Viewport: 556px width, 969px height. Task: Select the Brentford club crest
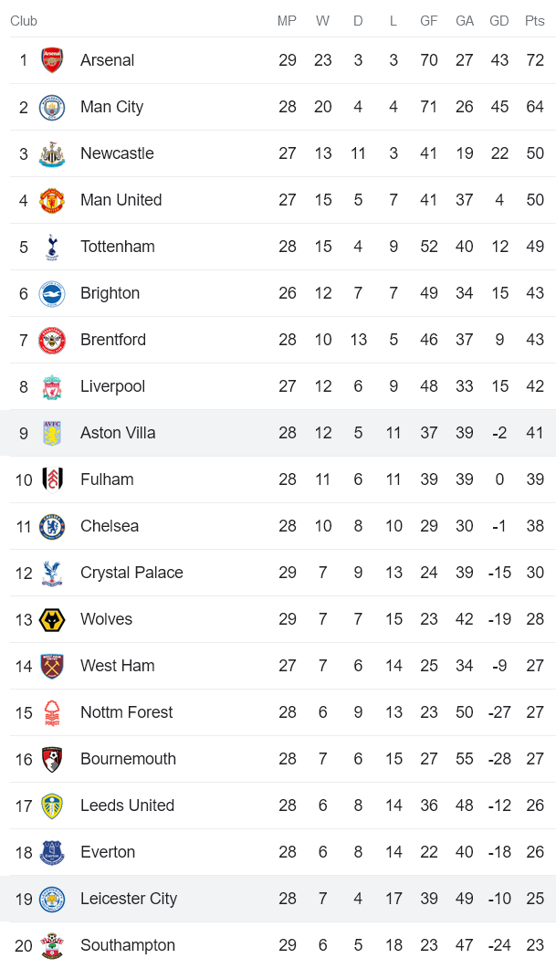click(x=52, y=340)
